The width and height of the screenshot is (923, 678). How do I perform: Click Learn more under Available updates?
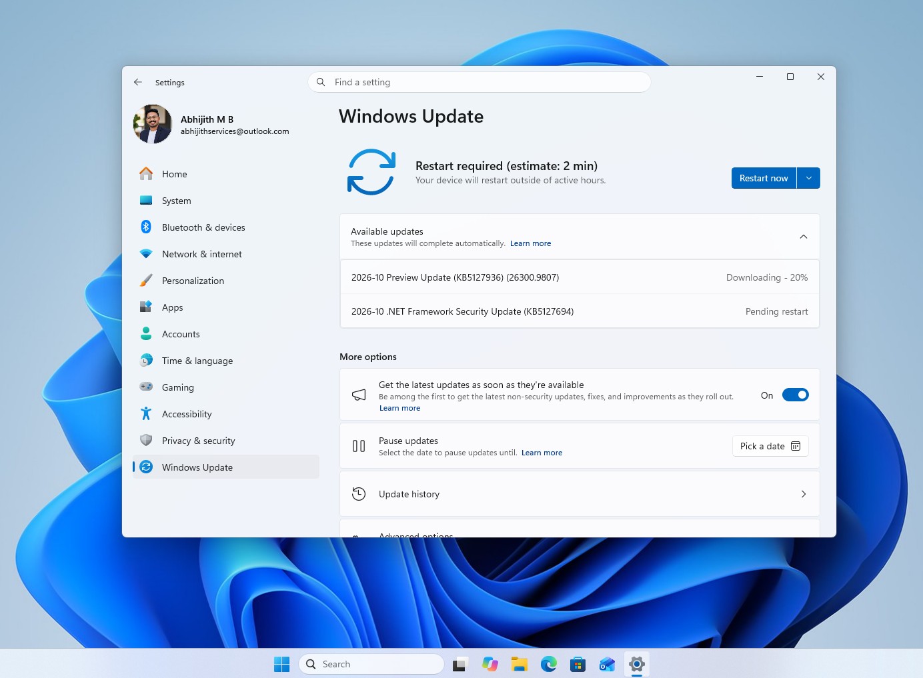530,243
